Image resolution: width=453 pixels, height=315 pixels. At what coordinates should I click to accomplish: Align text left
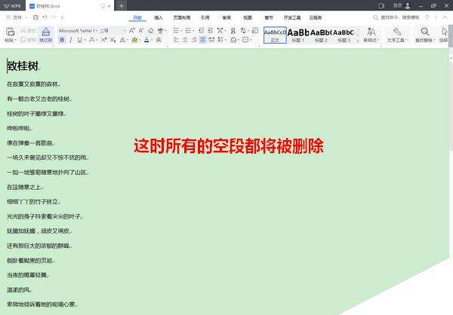tap(176, 40)
